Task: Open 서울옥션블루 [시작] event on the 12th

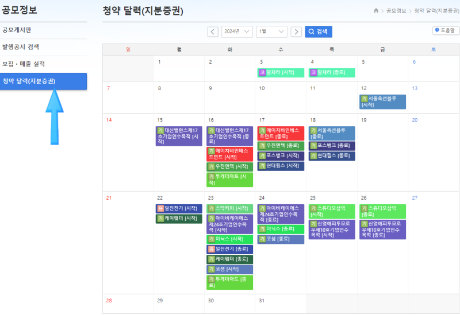Action: click(382, 102)
